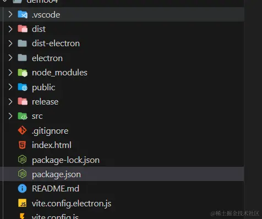262x219 pixels.
Task: Open the index.html file
Action: coord(122,145)
